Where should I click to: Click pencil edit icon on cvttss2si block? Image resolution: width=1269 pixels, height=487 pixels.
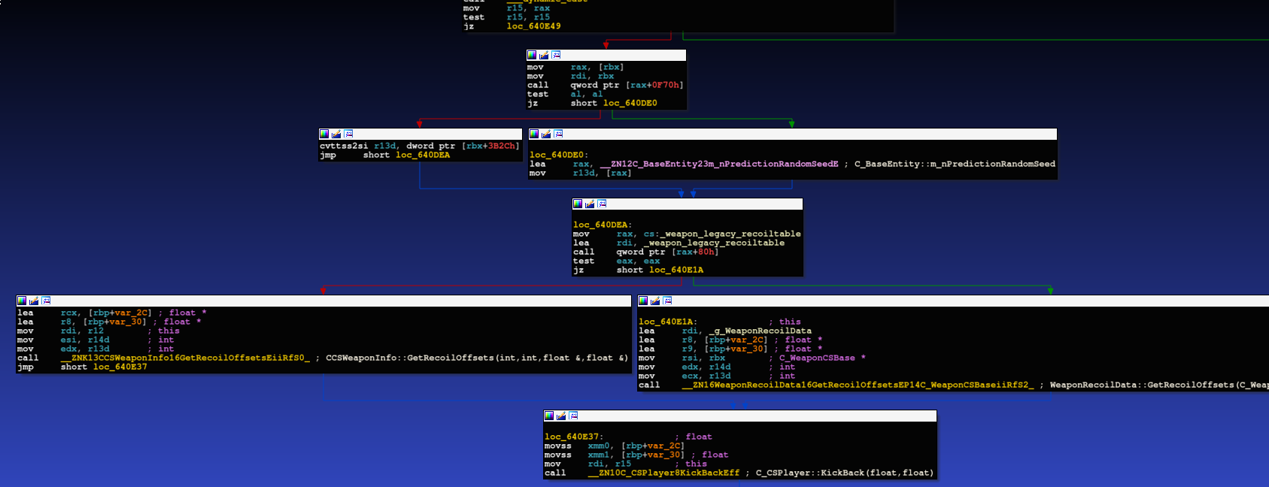pyautogui.click(x=336, y=134)
